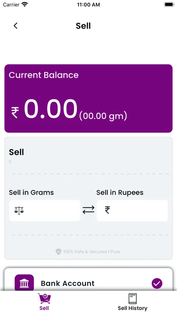Viewport: 177px width, 315px height.
Task: Tap the purple bank building icon
Action: pos(24,283)
